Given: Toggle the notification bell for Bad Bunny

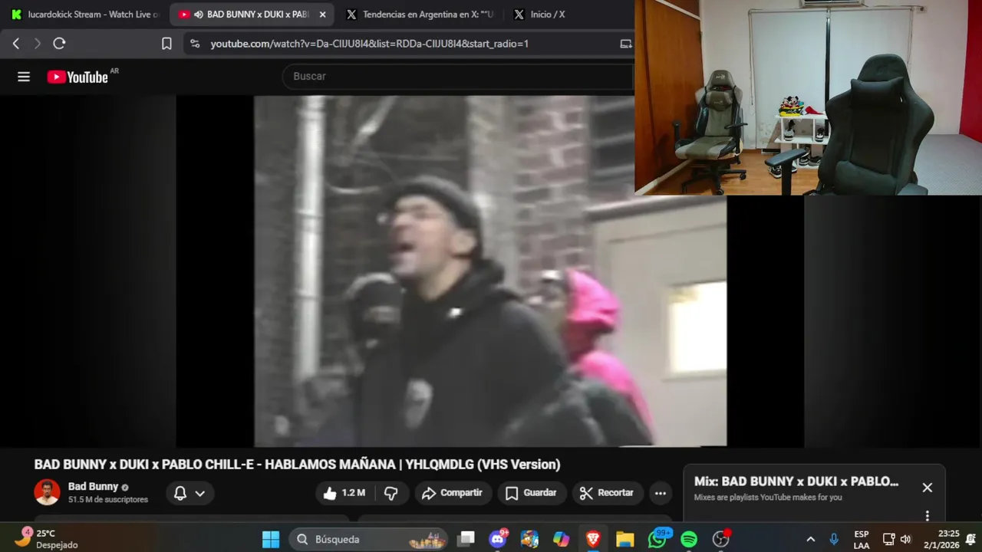Looking at the screenshot, I should 180,493.
